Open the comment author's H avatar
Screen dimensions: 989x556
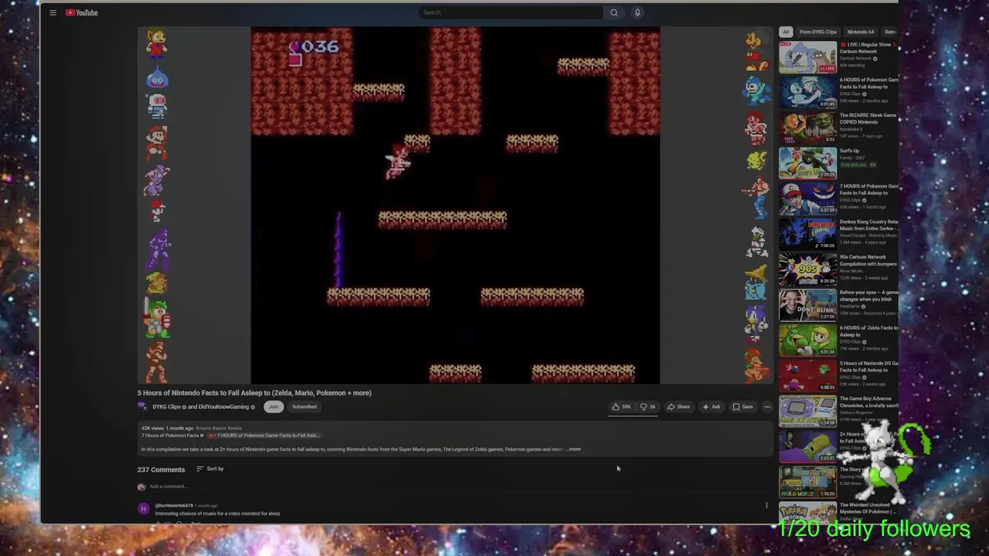click(144, 508)
